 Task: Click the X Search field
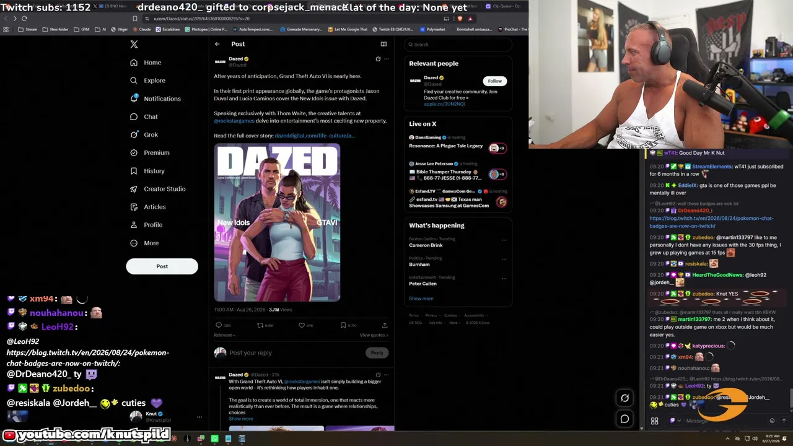pos(458,45)
